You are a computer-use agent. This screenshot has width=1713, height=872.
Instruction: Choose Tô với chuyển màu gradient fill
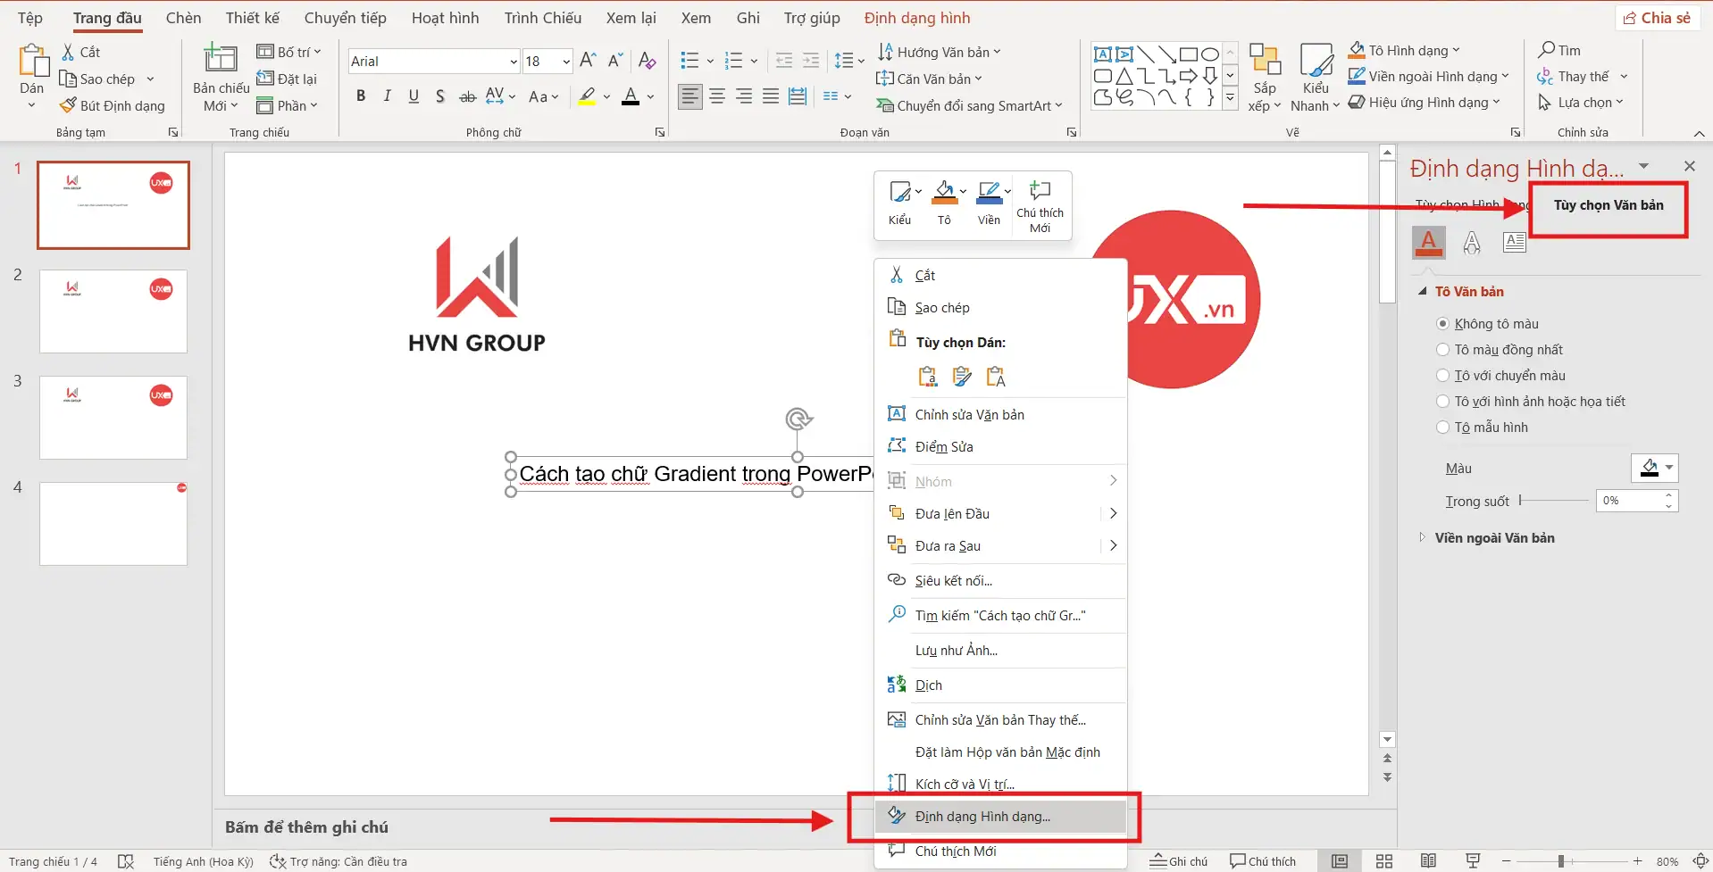coord(1442,376)
